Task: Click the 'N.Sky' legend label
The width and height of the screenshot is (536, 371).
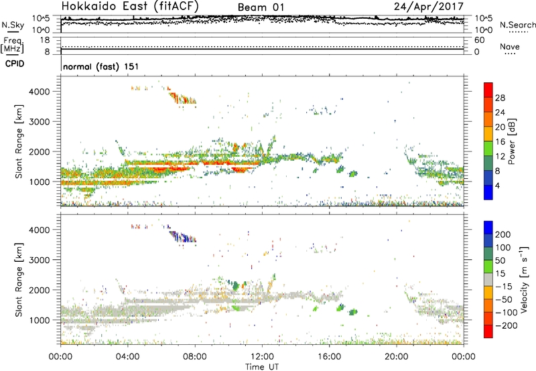Action: click(13, 25)
